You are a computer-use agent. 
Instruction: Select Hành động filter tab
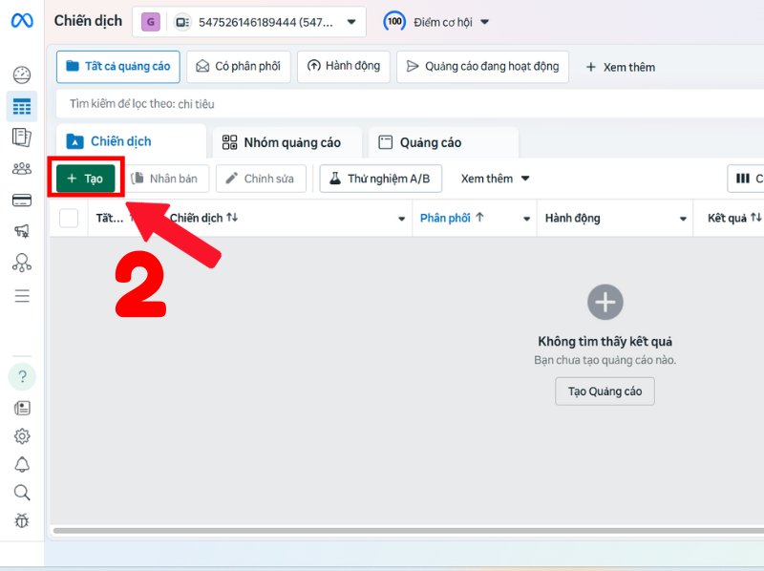pyautogui.click(x=344, y=67)
